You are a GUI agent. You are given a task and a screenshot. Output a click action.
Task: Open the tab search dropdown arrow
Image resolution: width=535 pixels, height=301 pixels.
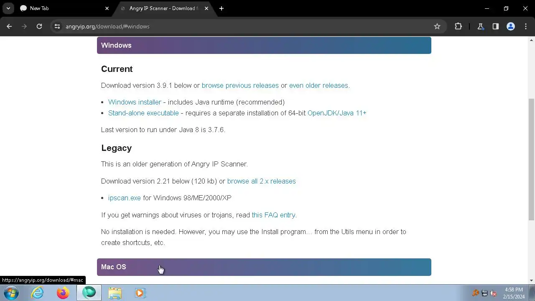pos(8,8)
